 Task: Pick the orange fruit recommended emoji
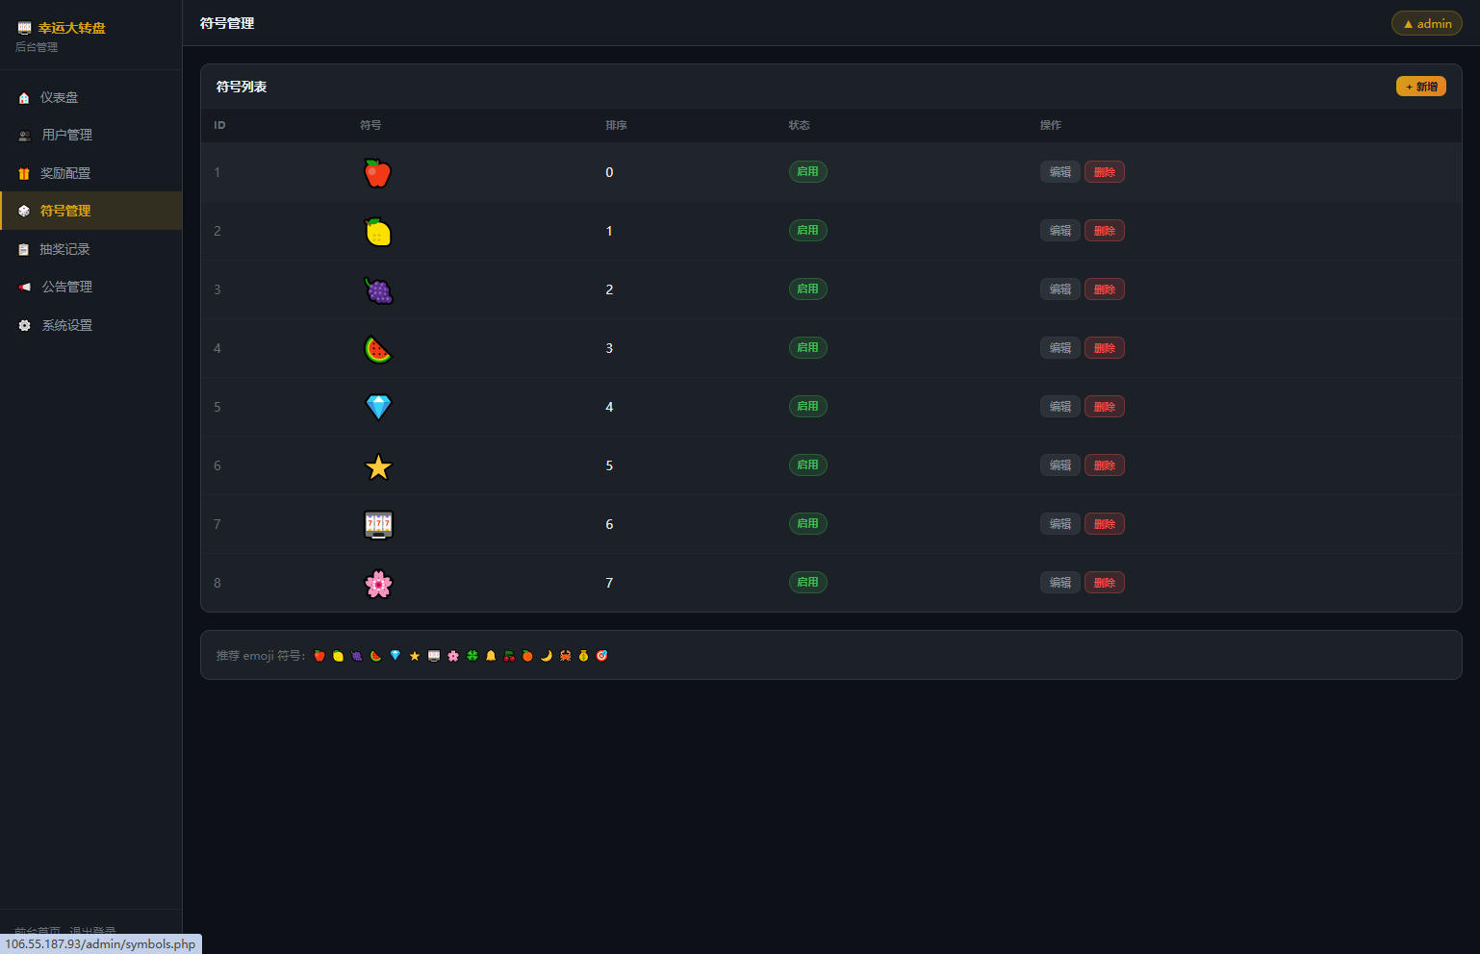click(527, 656)
